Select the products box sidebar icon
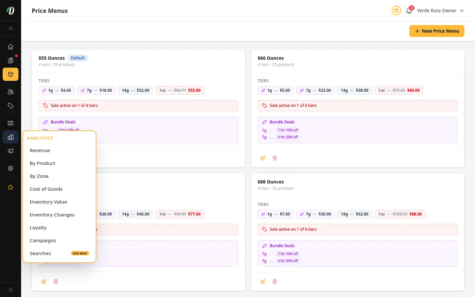The height and width of the screenshot is (297, 475). pyautogui.click(x=11, y=74)
